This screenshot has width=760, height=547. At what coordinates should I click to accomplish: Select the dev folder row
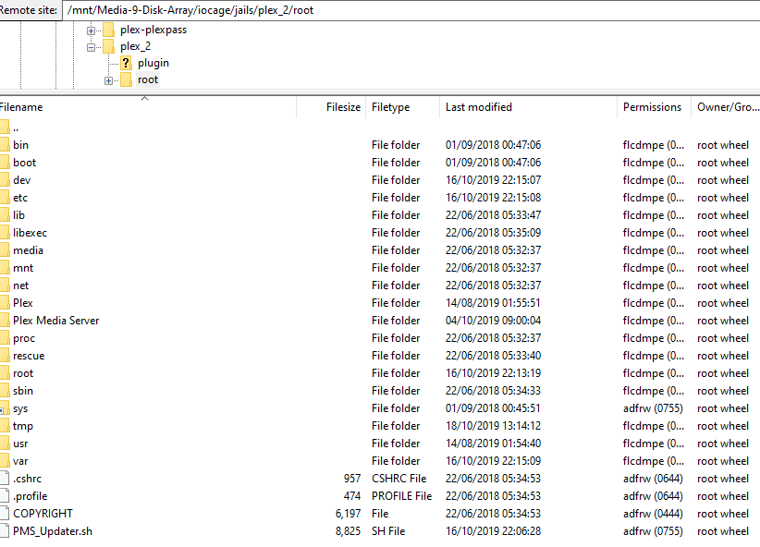click(380, 180)
